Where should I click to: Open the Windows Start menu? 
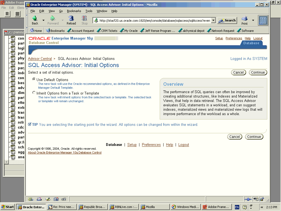(8, 207)
